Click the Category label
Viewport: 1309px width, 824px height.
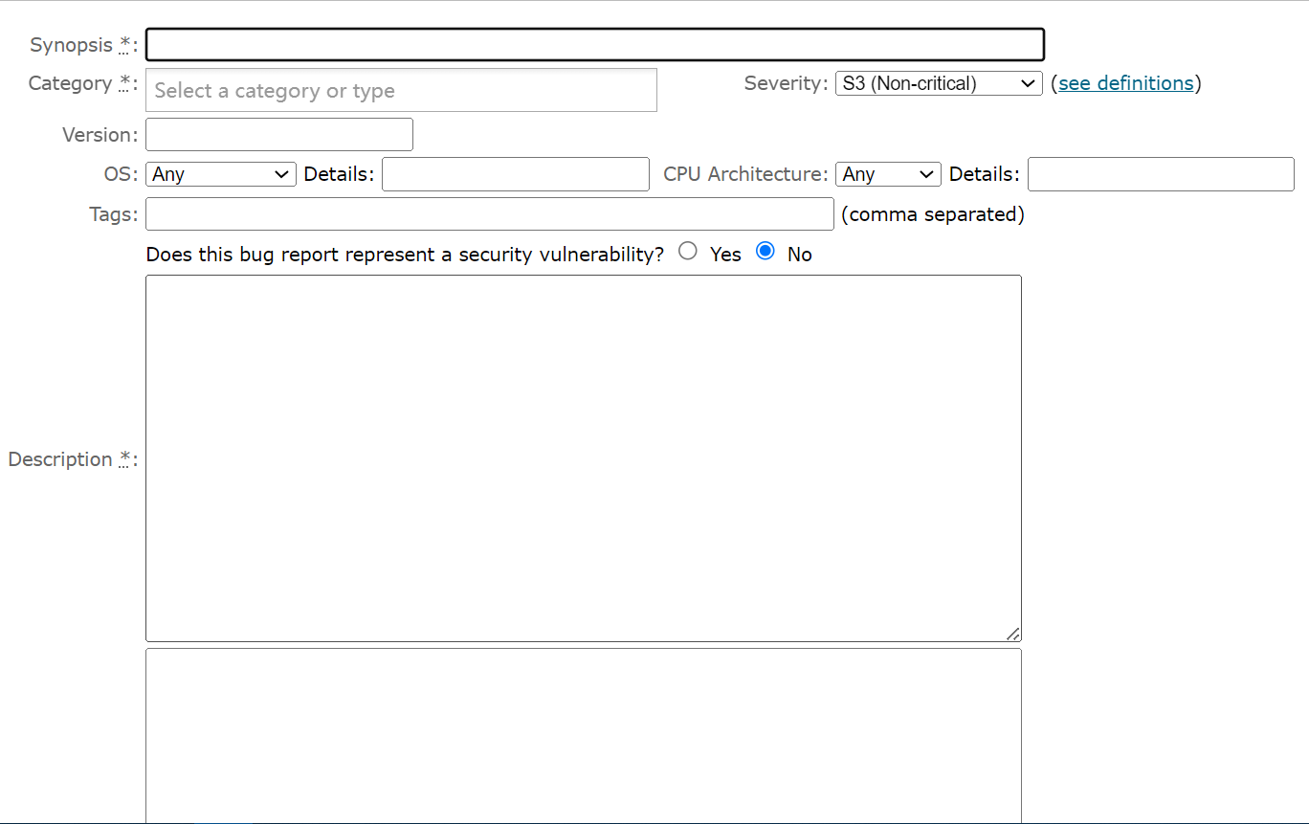(83, 83)
